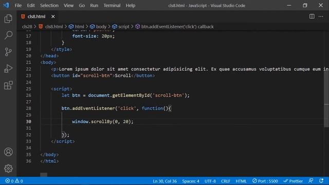
Task: Open the Accounts menu icon
Action: tap(8, 152)
